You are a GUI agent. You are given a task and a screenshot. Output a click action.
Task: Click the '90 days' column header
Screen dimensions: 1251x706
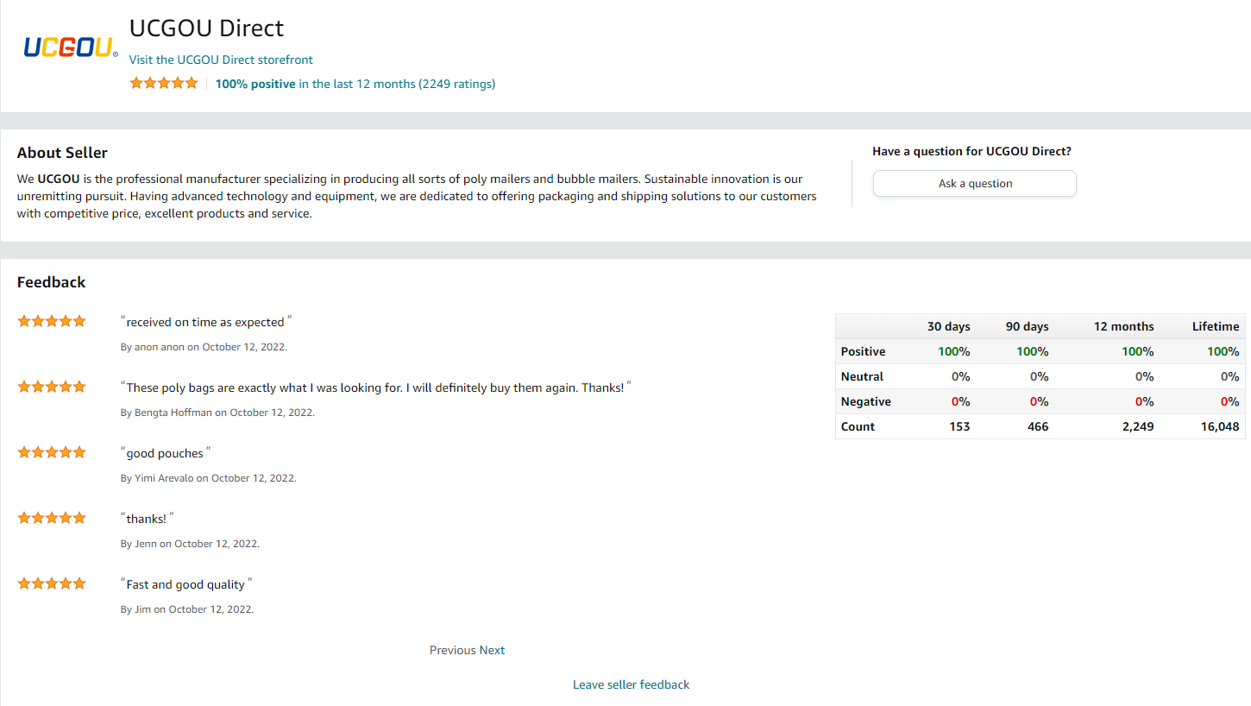click(1027, 326)
